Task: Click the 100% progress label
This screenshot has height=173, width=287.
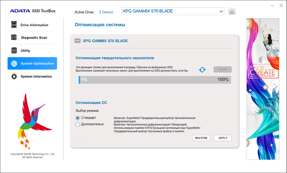Action: [223, 79]
